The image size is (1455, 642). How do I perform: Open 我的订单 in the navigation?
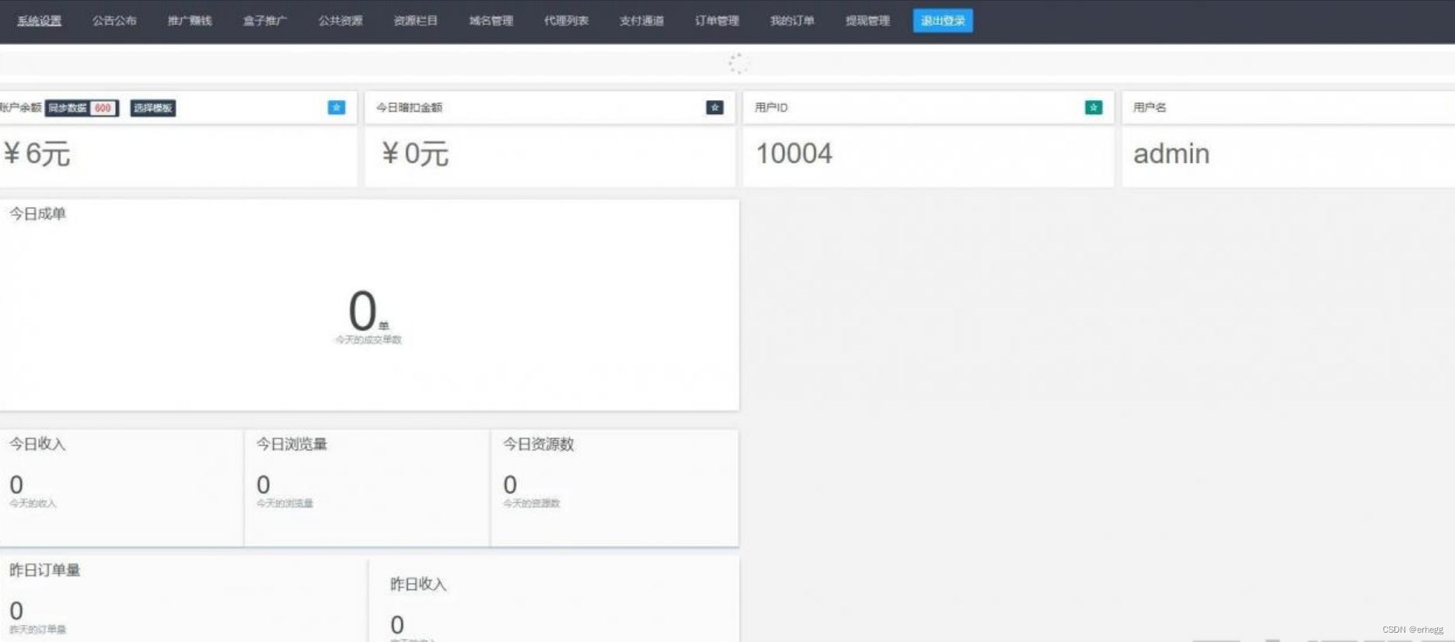pos(793,21)
